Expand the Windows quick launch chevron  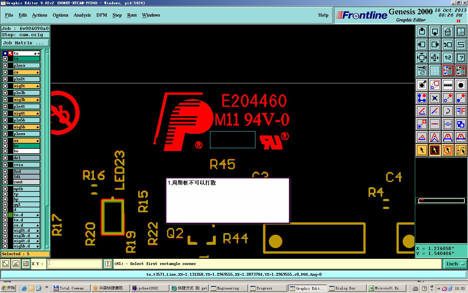47,287
